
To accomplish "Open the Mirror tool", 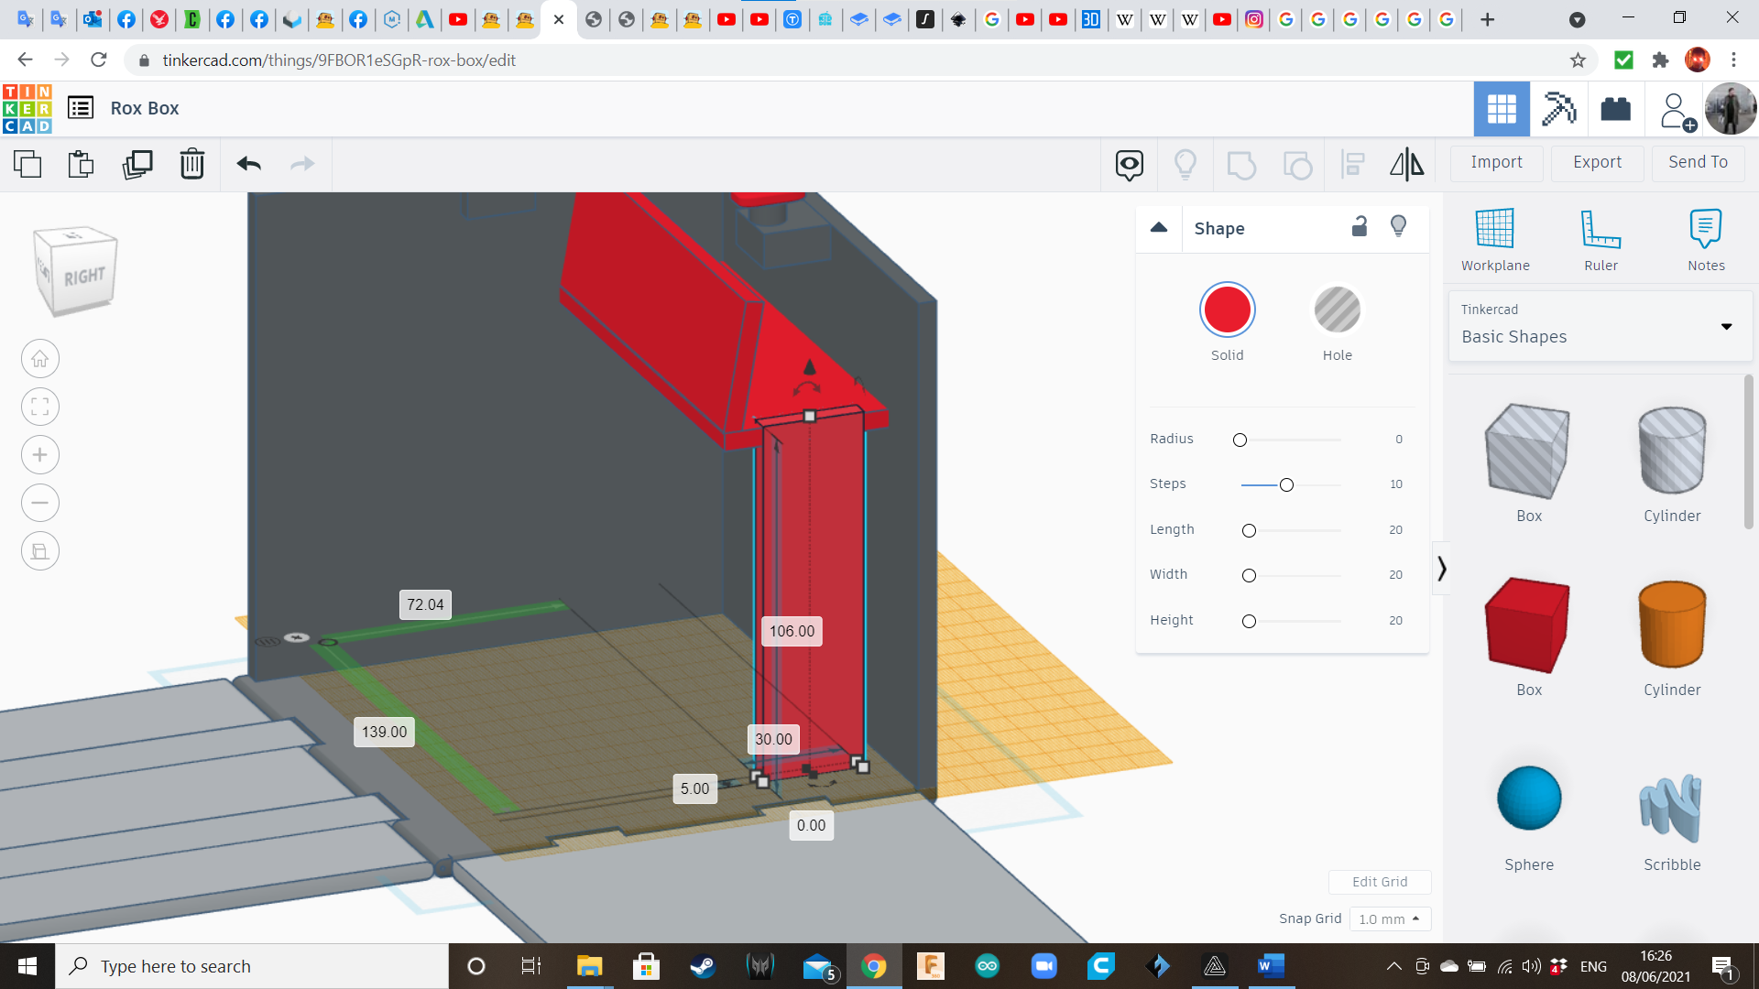I will pyautogui.click(x=1406, y=164).
